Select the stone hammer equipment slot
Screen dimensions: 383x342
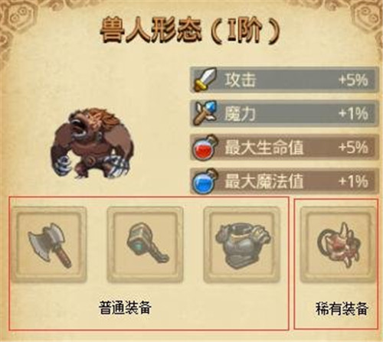[x=145, y=245]
